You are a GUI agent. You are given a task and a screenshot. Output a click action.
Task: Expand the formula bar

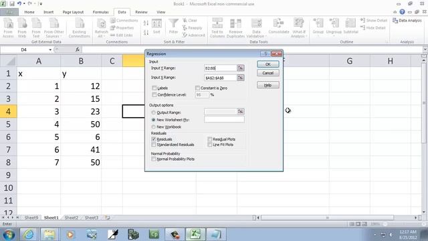[x=425, y=50]
